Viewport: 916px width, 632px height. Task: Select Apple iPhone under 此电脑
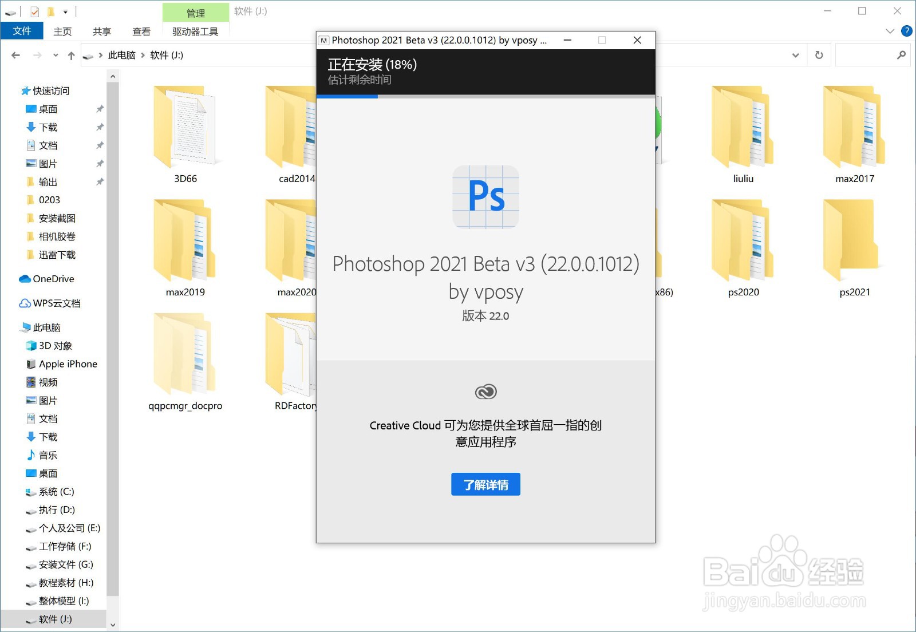click(x=68, y=364)
